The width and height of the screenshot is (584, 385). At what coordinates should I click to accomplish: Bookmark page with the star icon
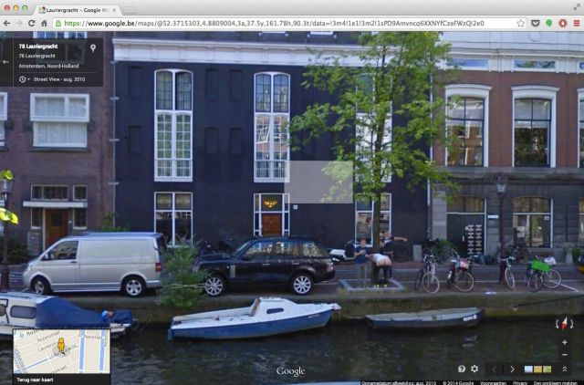coord(520,24)
